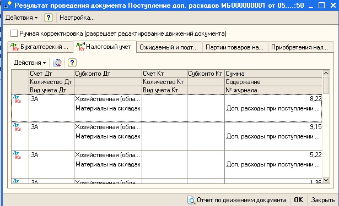Click scroll down arrow of the table
This screenshot has height=206, width=339.
click(326, 180)
